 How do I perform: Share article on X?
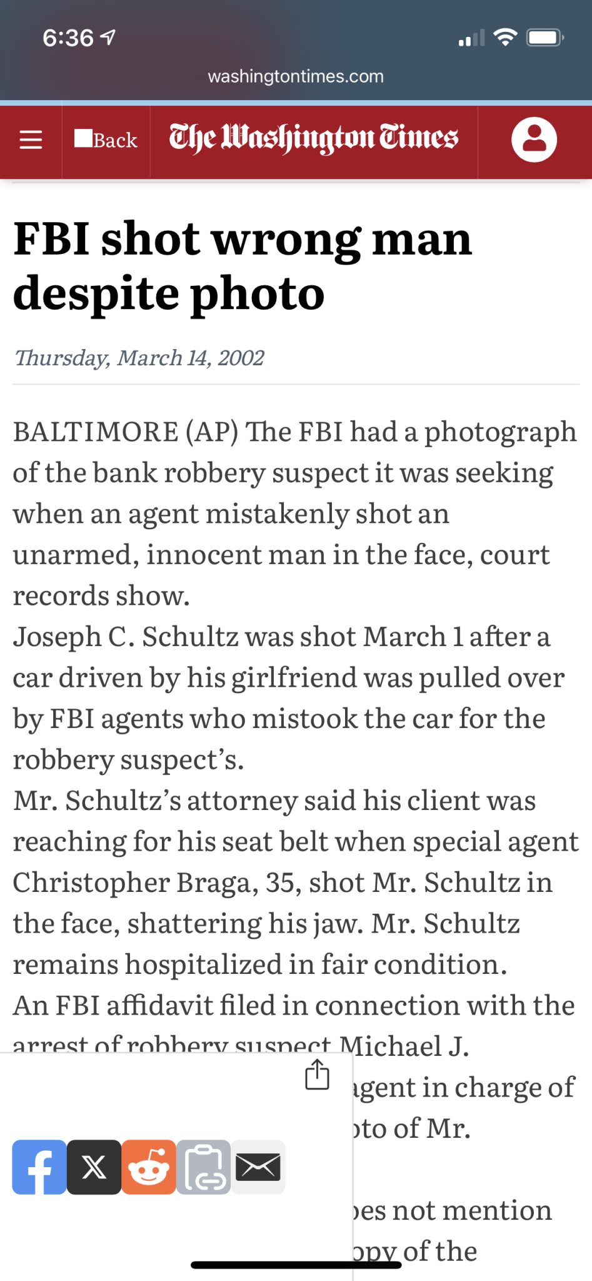tap(94, 1167)
